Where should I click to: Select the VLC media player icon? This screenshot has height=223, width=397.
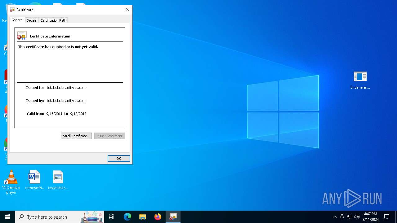click(x=11, y=182)
